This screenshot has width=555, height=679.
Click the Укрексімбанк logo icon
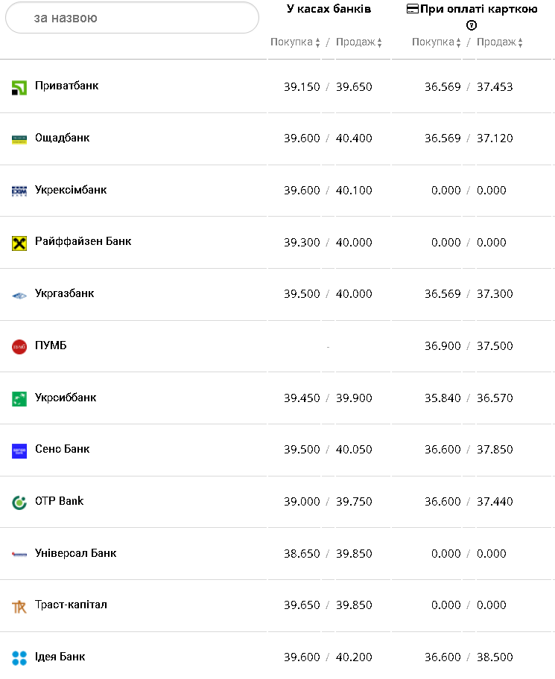(x=19, y=191)
